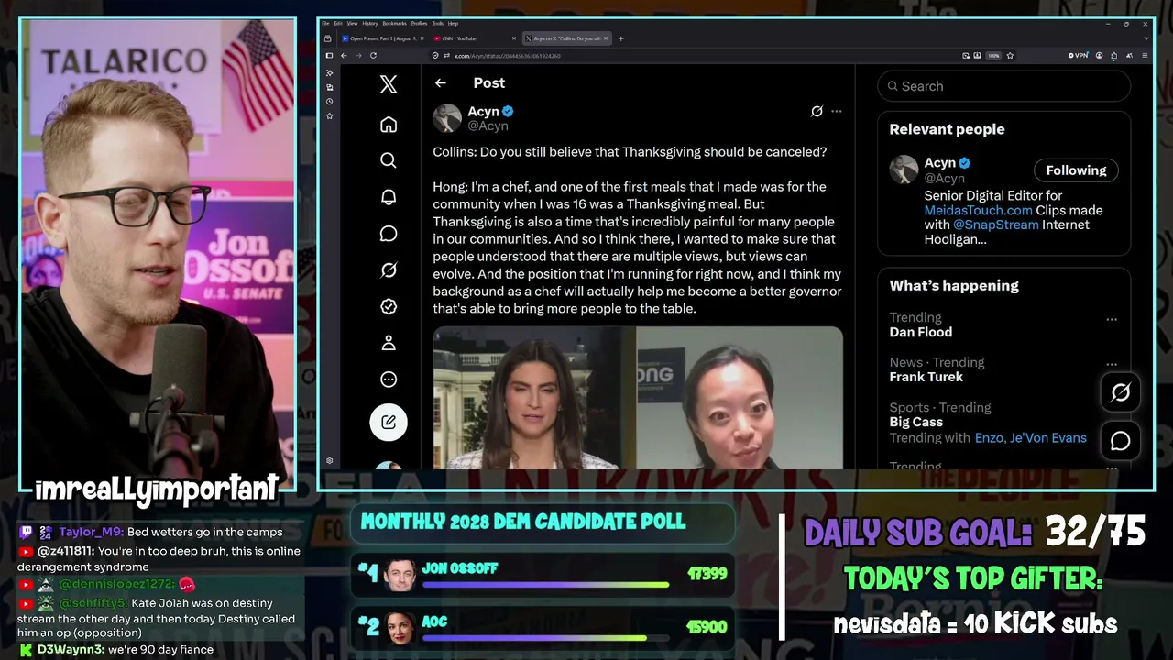Open Acyn's profile name on the post
1173x660 pixels.
[483, 111]
